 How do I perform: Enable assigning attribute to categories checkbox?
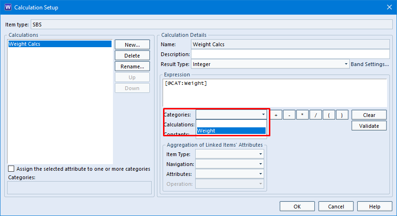pyautogui.click(x=11, y=168)
